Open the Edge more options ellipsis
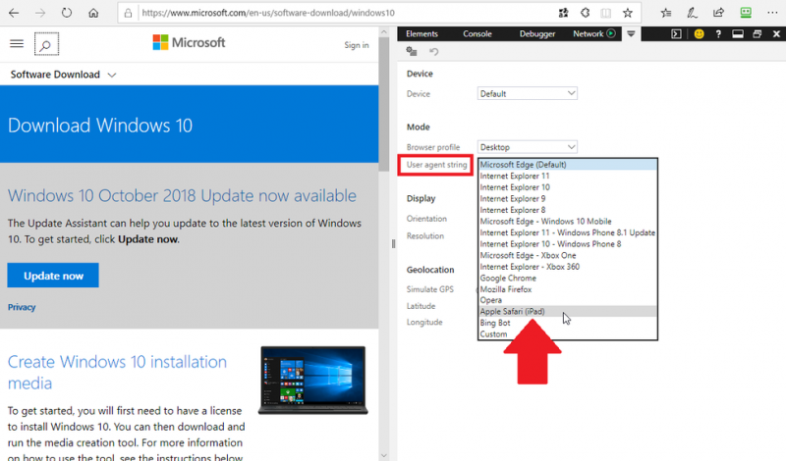This screenshot has height=461, width=786. (772, 13)
